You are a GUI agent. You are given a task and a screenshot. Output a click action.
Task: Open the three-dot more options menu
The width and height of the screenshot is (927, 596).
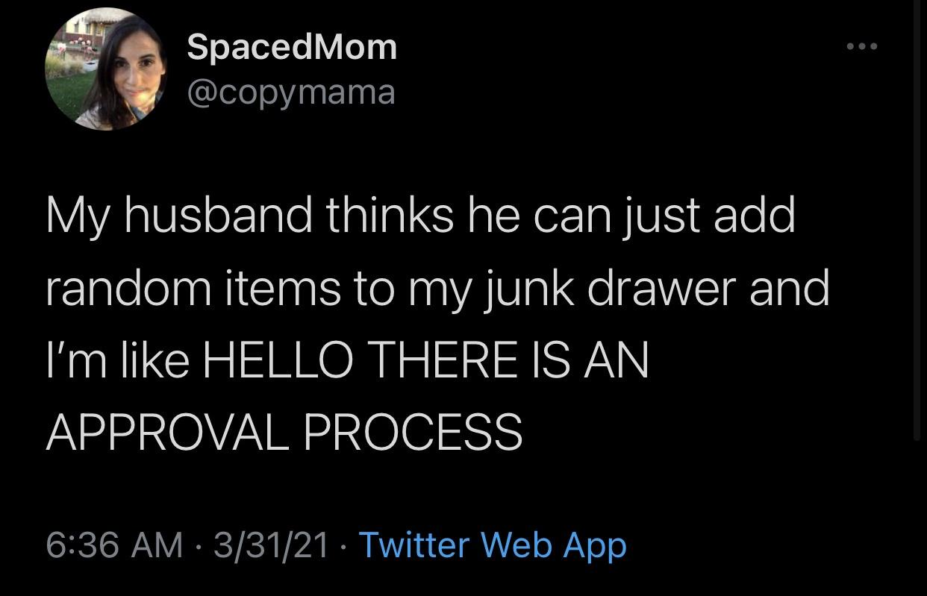click(x=862, y=47)
